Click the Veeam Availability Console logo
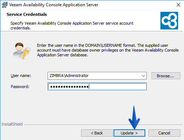184x140 pixels. click(169, 21)
